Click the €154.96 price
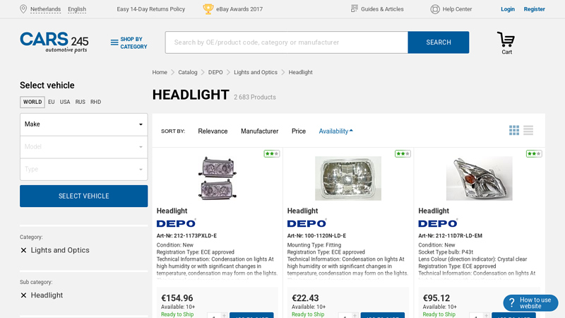 177,298
